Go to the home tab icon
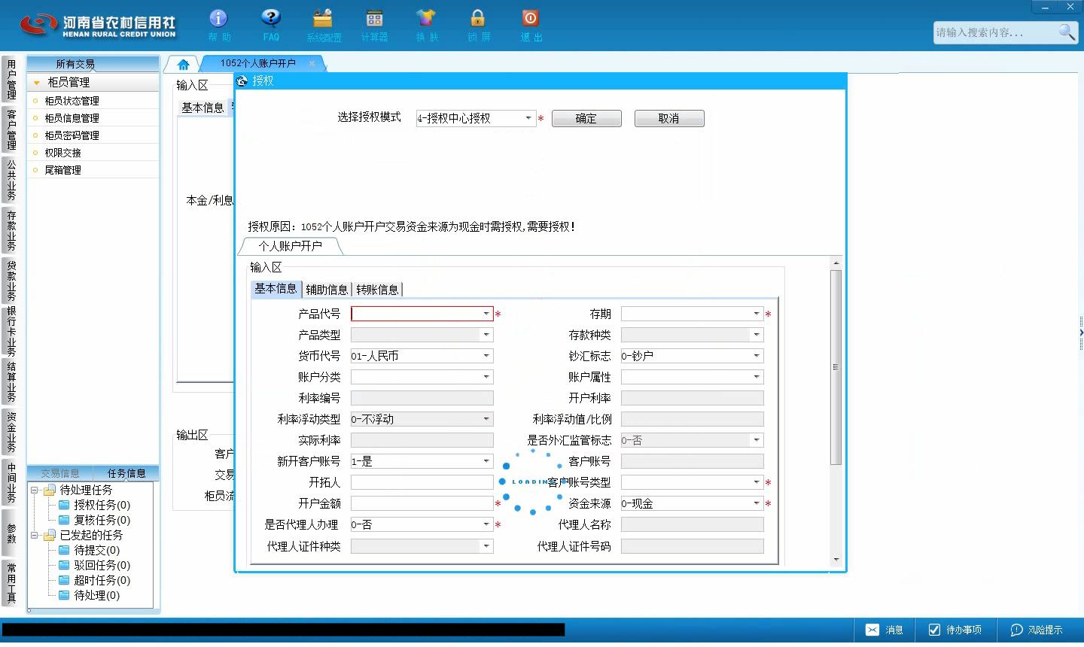The width and height of the screenshot is (1084, 647). 183,64
